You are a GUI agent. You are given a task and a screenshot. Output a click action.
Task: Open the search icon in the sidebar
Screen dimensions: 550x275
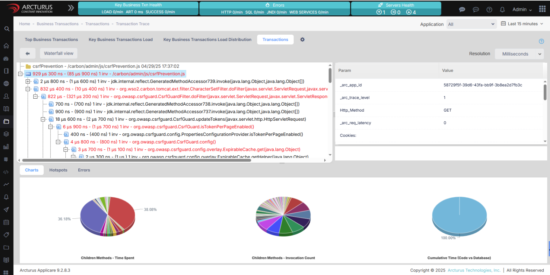pyautogui.click(x=7, y=29)
